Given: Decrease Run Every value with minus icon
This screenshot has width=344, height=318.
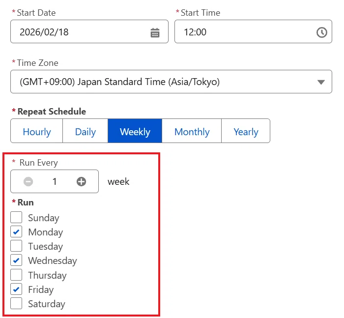Looking at the screenshot, I should [x=29, y=181].
